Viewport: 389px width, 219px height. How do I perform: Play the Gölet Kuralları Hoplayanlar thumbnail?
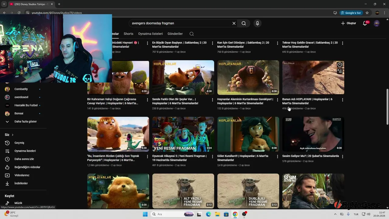coord(248,134)
